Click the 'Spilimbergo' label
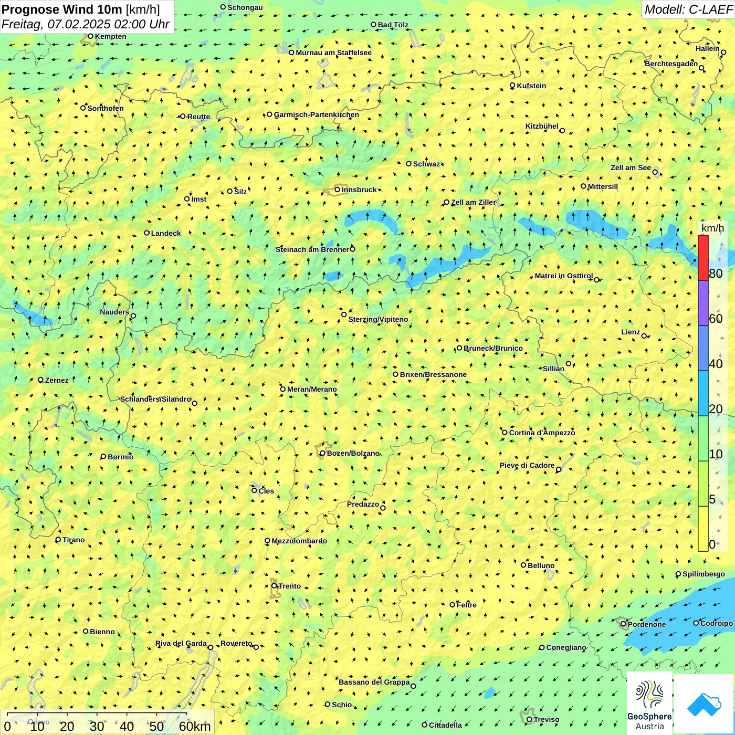735x735 pixels. pyautogui.click(x=703, y=574)
